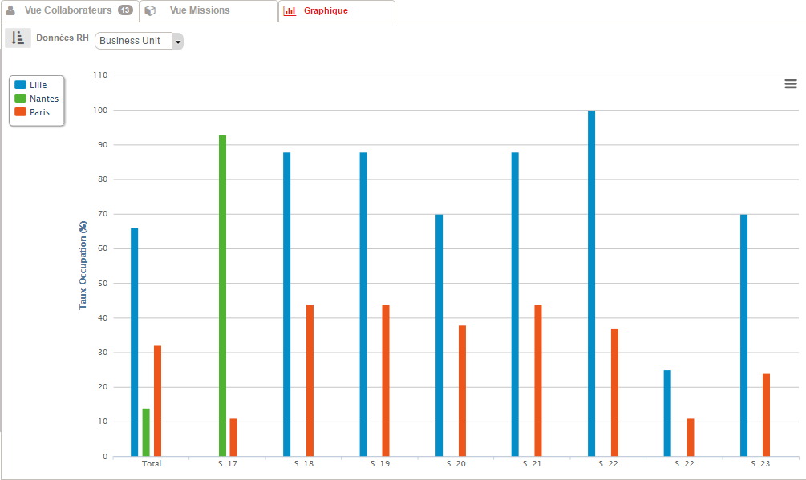
Task: Click the green Nantes bar for S. 17
Action: [x=222, y=296]
